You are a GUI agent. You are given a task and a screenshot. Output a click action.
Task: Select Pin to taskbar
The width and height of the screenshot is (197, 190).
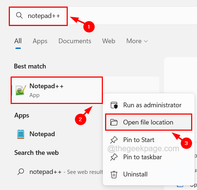(x=149, y=157)
